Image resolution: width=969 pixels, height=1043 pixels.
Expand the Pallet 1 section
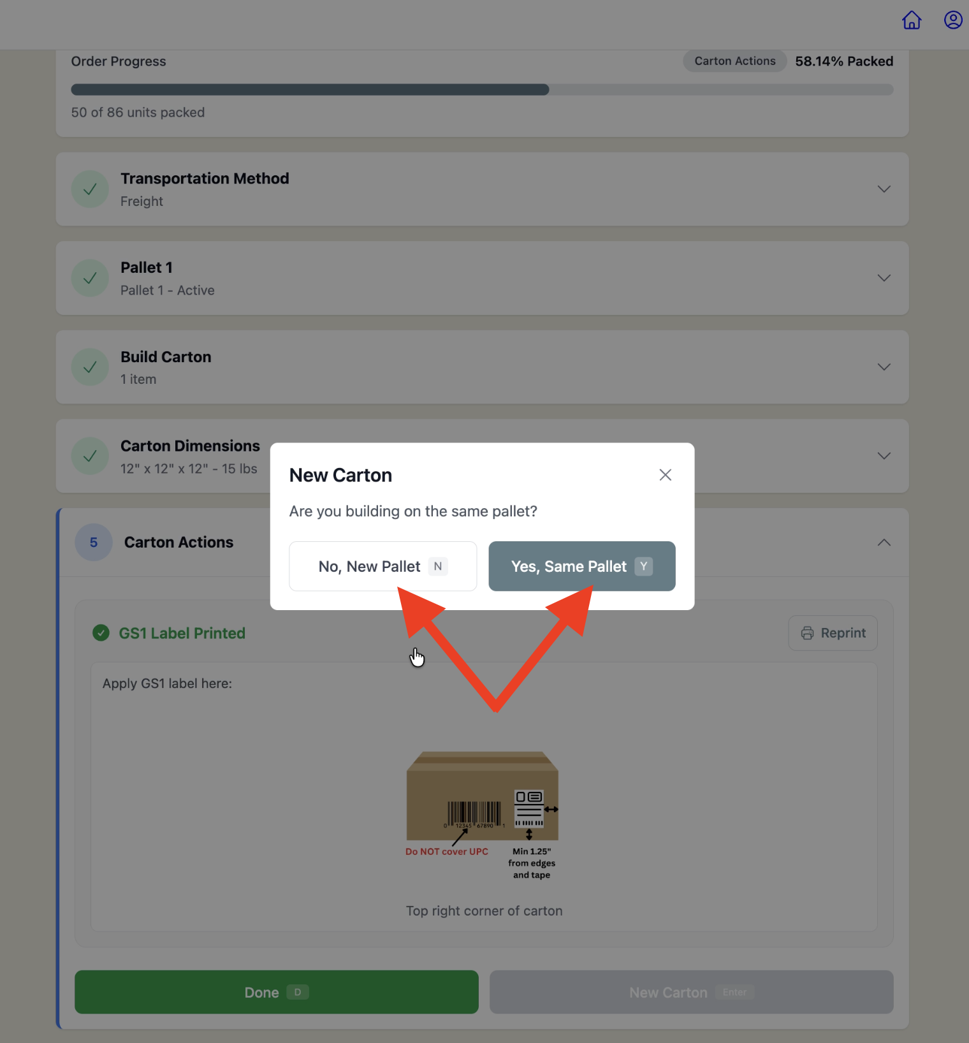pos(884,278)
